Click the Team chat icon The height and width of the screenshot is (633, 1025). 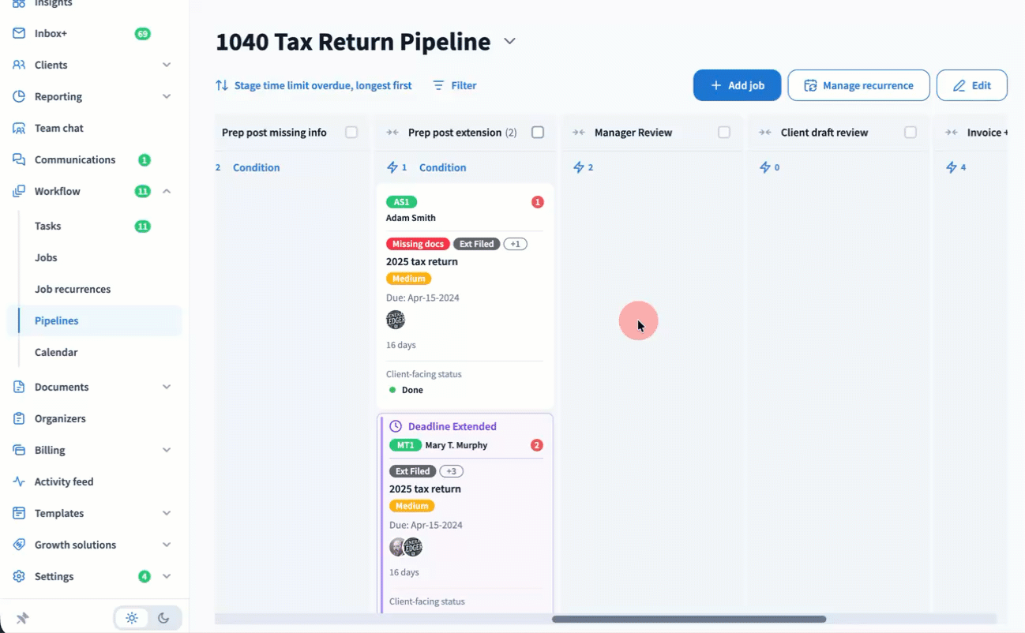pyautogui.click(x=19, y=128)
